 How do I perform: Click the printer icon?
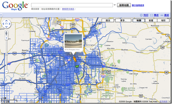pyautogui.click(x=141, y=15)
